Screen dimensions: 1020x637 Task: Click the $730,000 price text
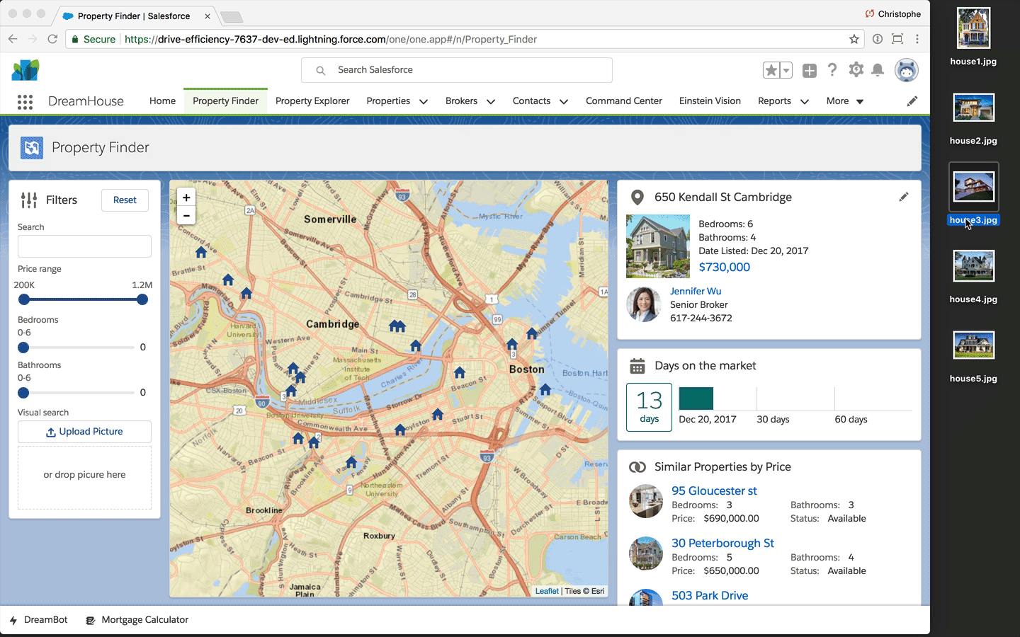(724, 268)
